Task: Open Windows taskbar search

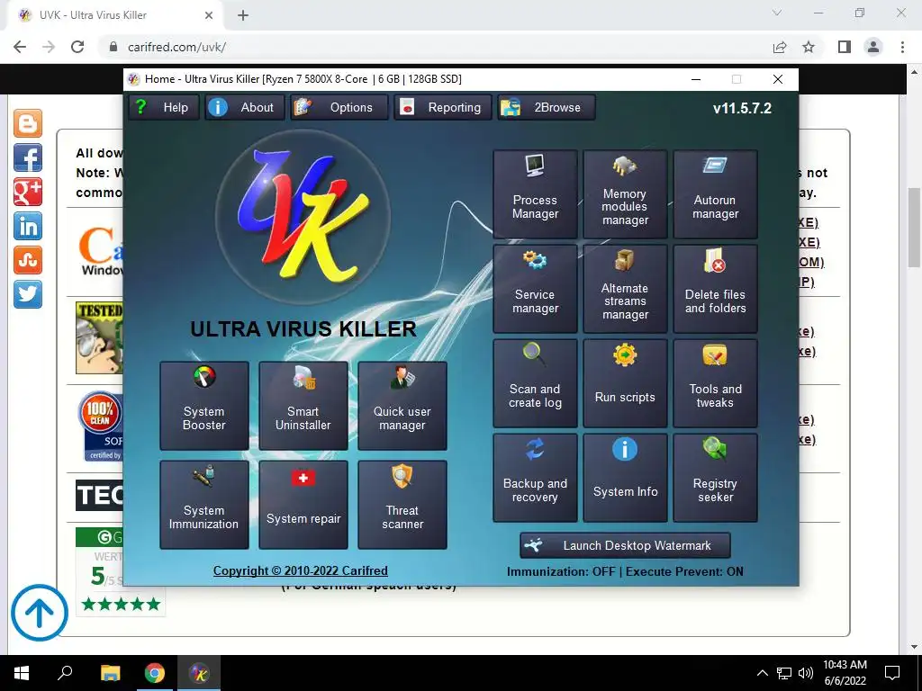Action: coord(65,673)
